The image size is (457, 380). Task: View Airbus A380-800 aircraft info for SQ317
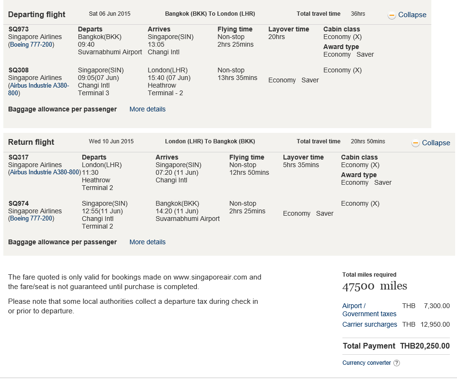pyautogui.click(x=46, y=172)
